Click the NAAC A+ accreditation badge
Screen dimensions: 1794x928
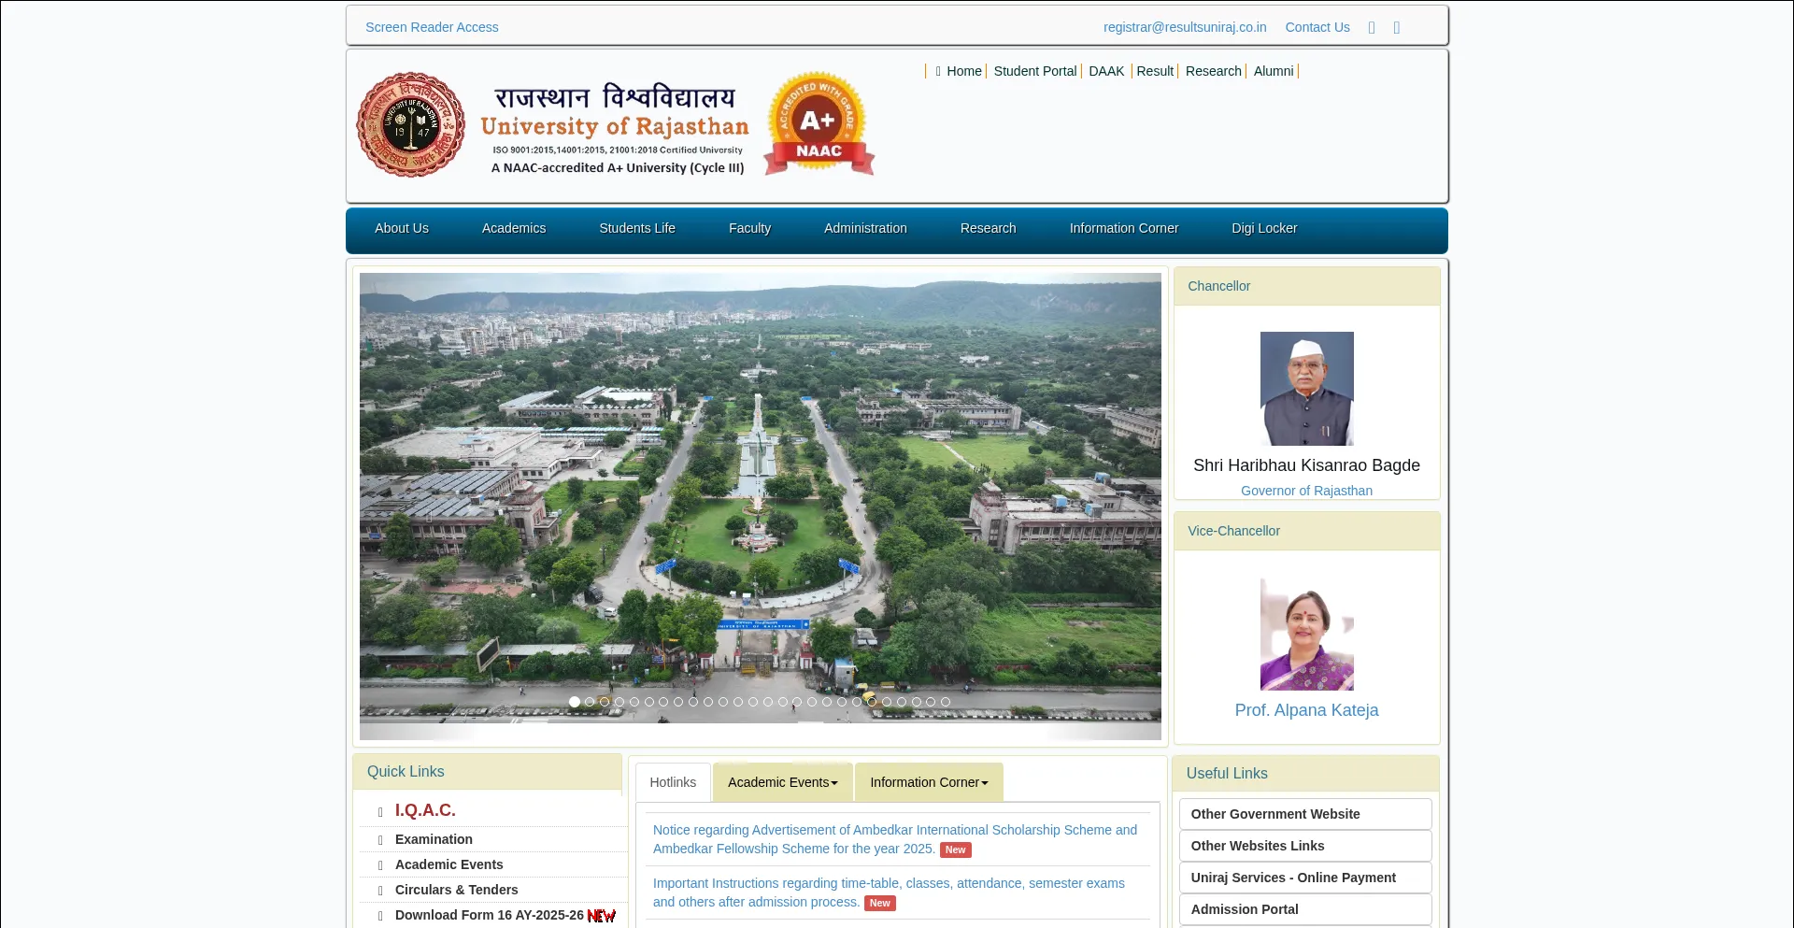coord(819,123)
